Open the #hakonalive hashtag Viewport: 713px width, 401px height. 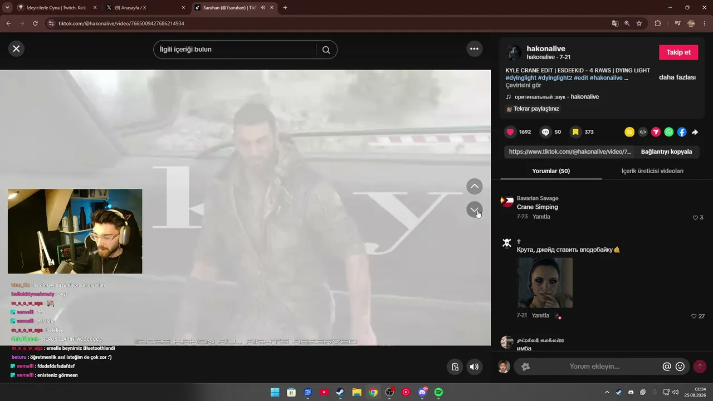(x=606, y=78)
